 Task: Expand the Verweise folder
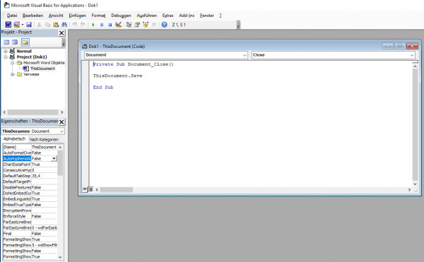click(13, 74)
